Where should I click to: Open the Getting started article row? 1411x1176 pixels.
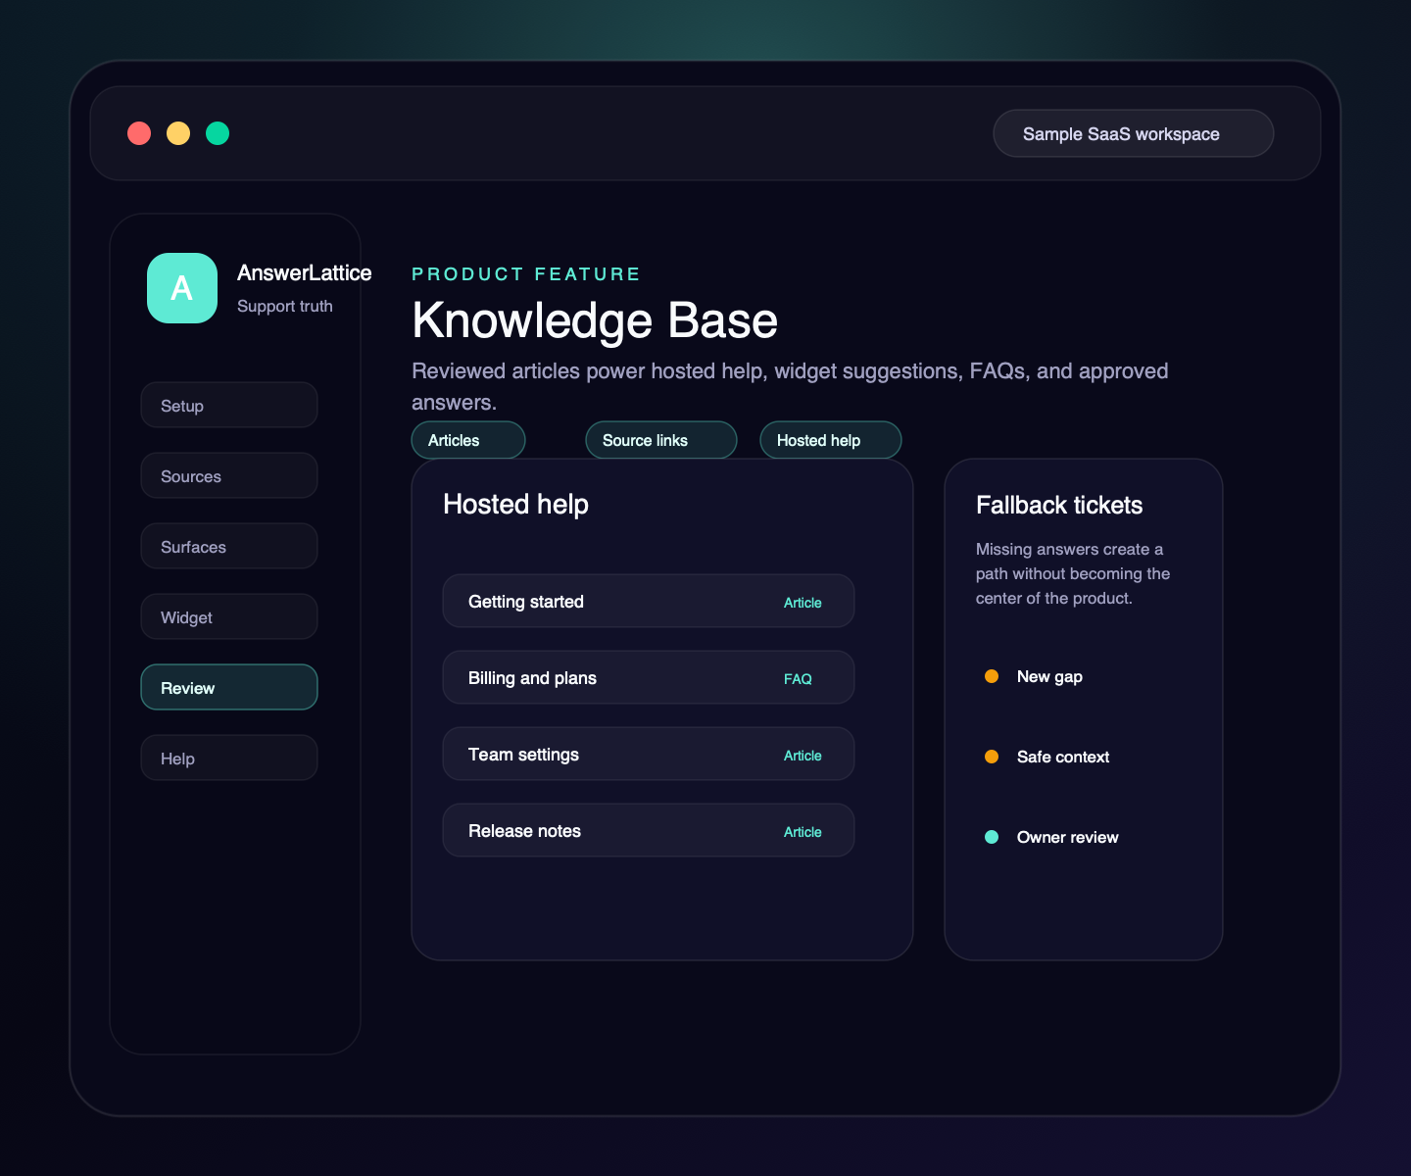[x=649, y=601]
